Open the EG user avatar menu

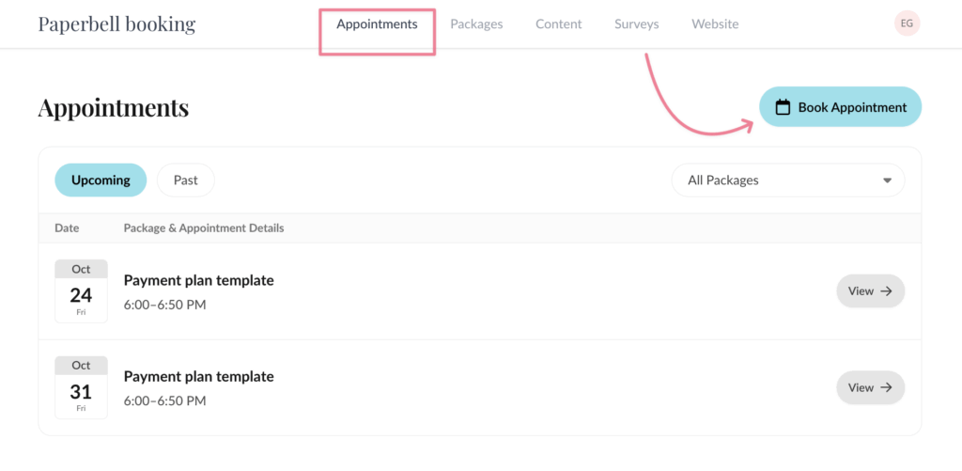click(x=907, y=24)
